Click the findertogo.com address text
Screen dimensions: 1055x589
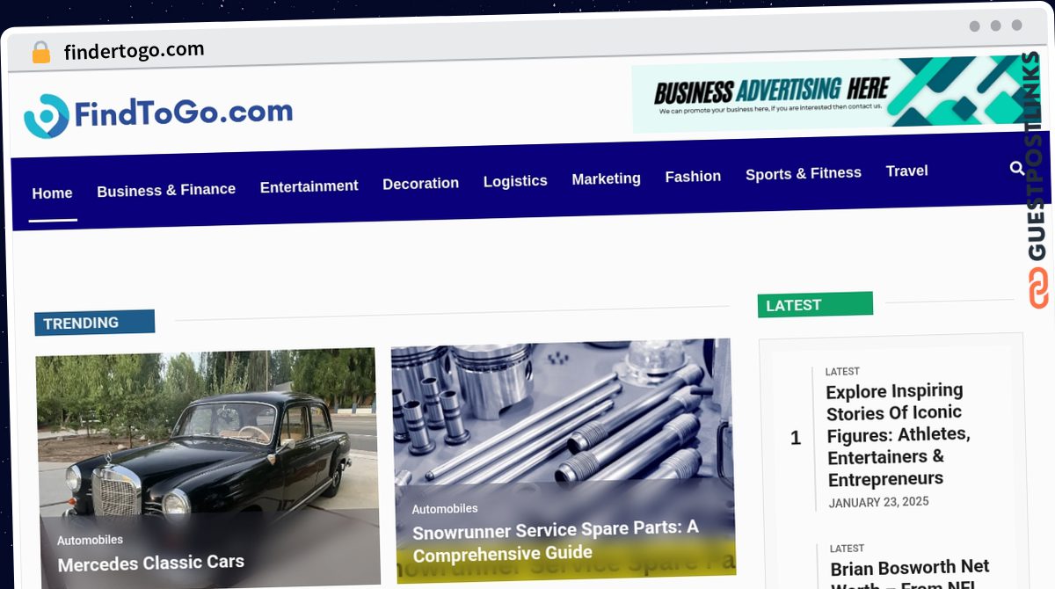134,52
